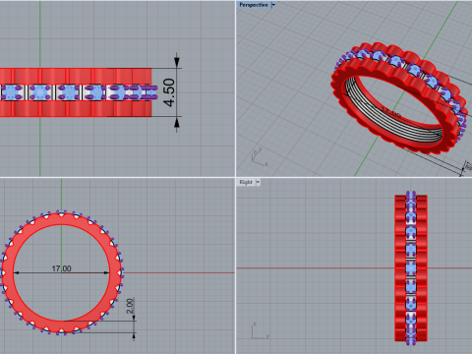Select the ring model in Perspective viewport
The height and width of the screenshot is (354, 472).
click(x=400, y=98)
